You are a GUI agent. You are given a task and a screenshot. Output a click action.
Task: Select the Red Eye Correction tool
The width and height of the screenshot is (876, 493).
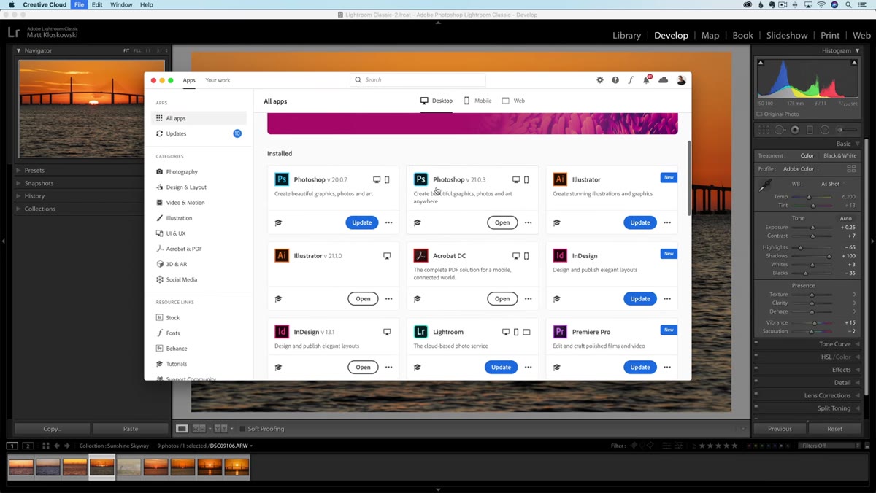795,130
